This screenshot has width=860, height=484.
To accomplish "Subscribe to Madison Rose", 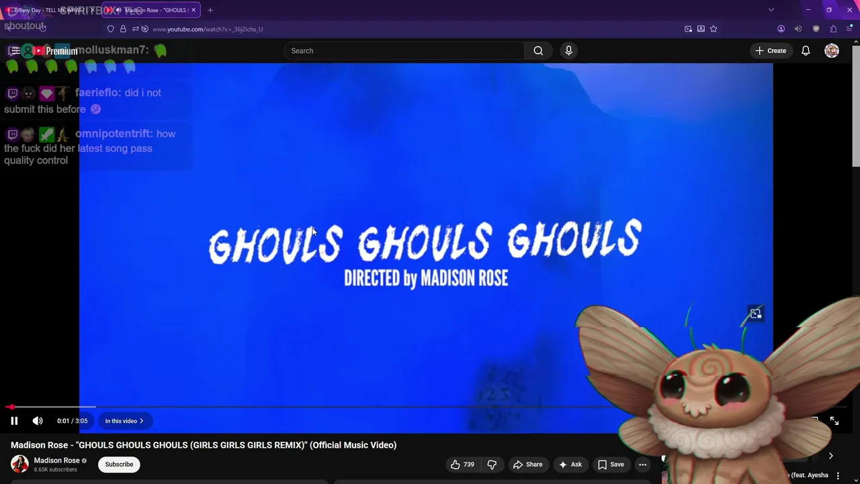I will click(x=119, y=465).
